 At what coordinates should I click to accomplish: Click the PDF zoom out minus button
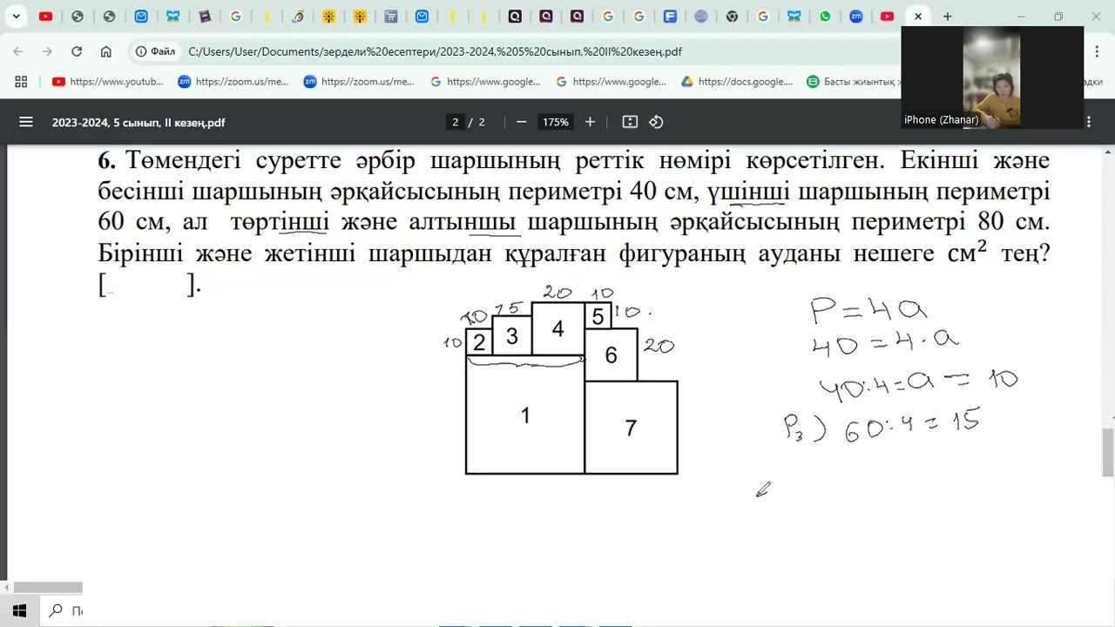(521, 122)
